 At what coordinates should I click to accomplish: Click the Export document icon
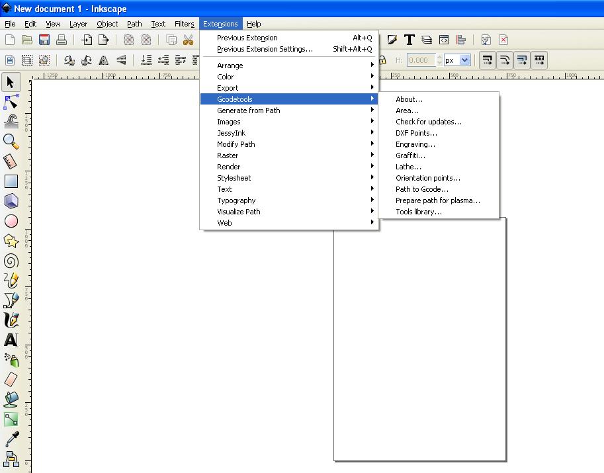tap(104, 40)
